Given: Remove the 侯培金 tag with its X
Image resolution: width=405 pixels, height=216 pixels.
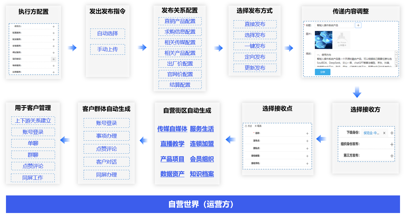Looking at the screenshot, I should click(384, 133).
